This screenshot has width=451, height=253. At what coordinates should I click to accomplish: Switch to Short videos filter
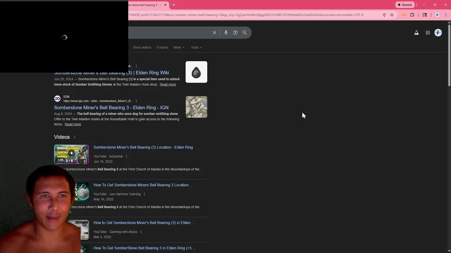[142, 47]
